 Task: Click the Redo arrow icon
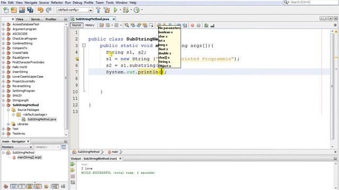(49, 10)
